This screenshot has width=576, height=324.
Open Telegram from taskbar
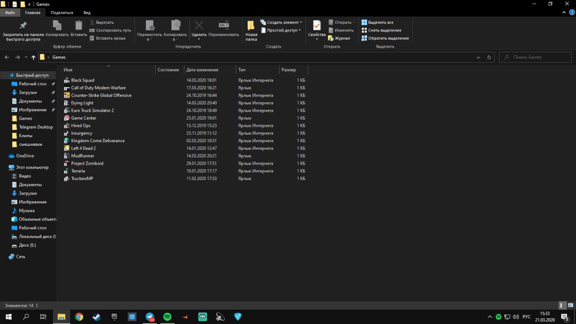tap(150, 317)
